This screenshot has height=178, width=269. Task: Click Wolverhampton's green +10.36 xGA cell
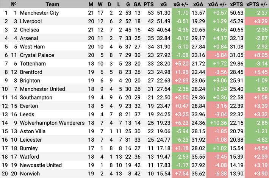click(x=218, y=123)
